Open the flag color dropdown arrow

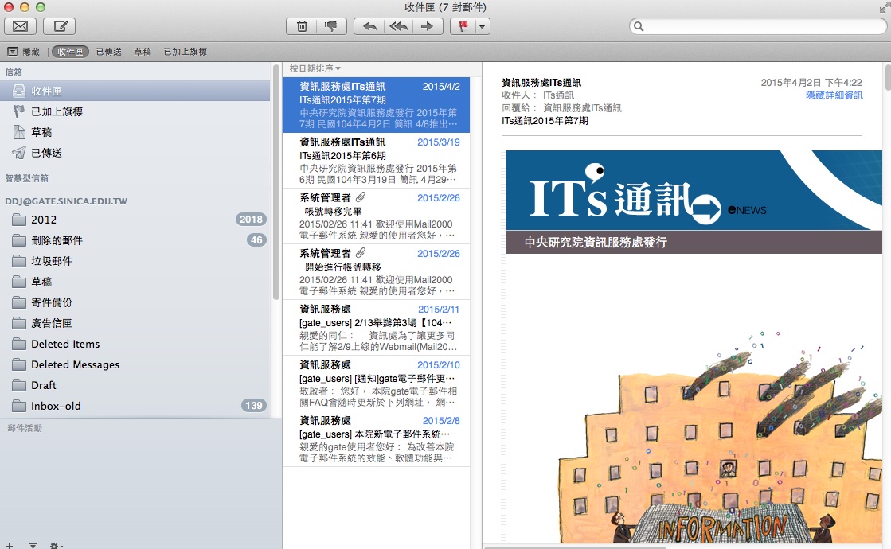coord(483,26)
